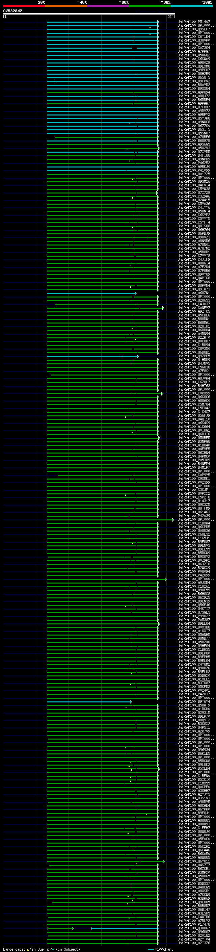Click the short cyan bar of UniRef100_A6MZN1
Image resolution: width=216 pixels, height=952 pixels.
pos(91,293)
